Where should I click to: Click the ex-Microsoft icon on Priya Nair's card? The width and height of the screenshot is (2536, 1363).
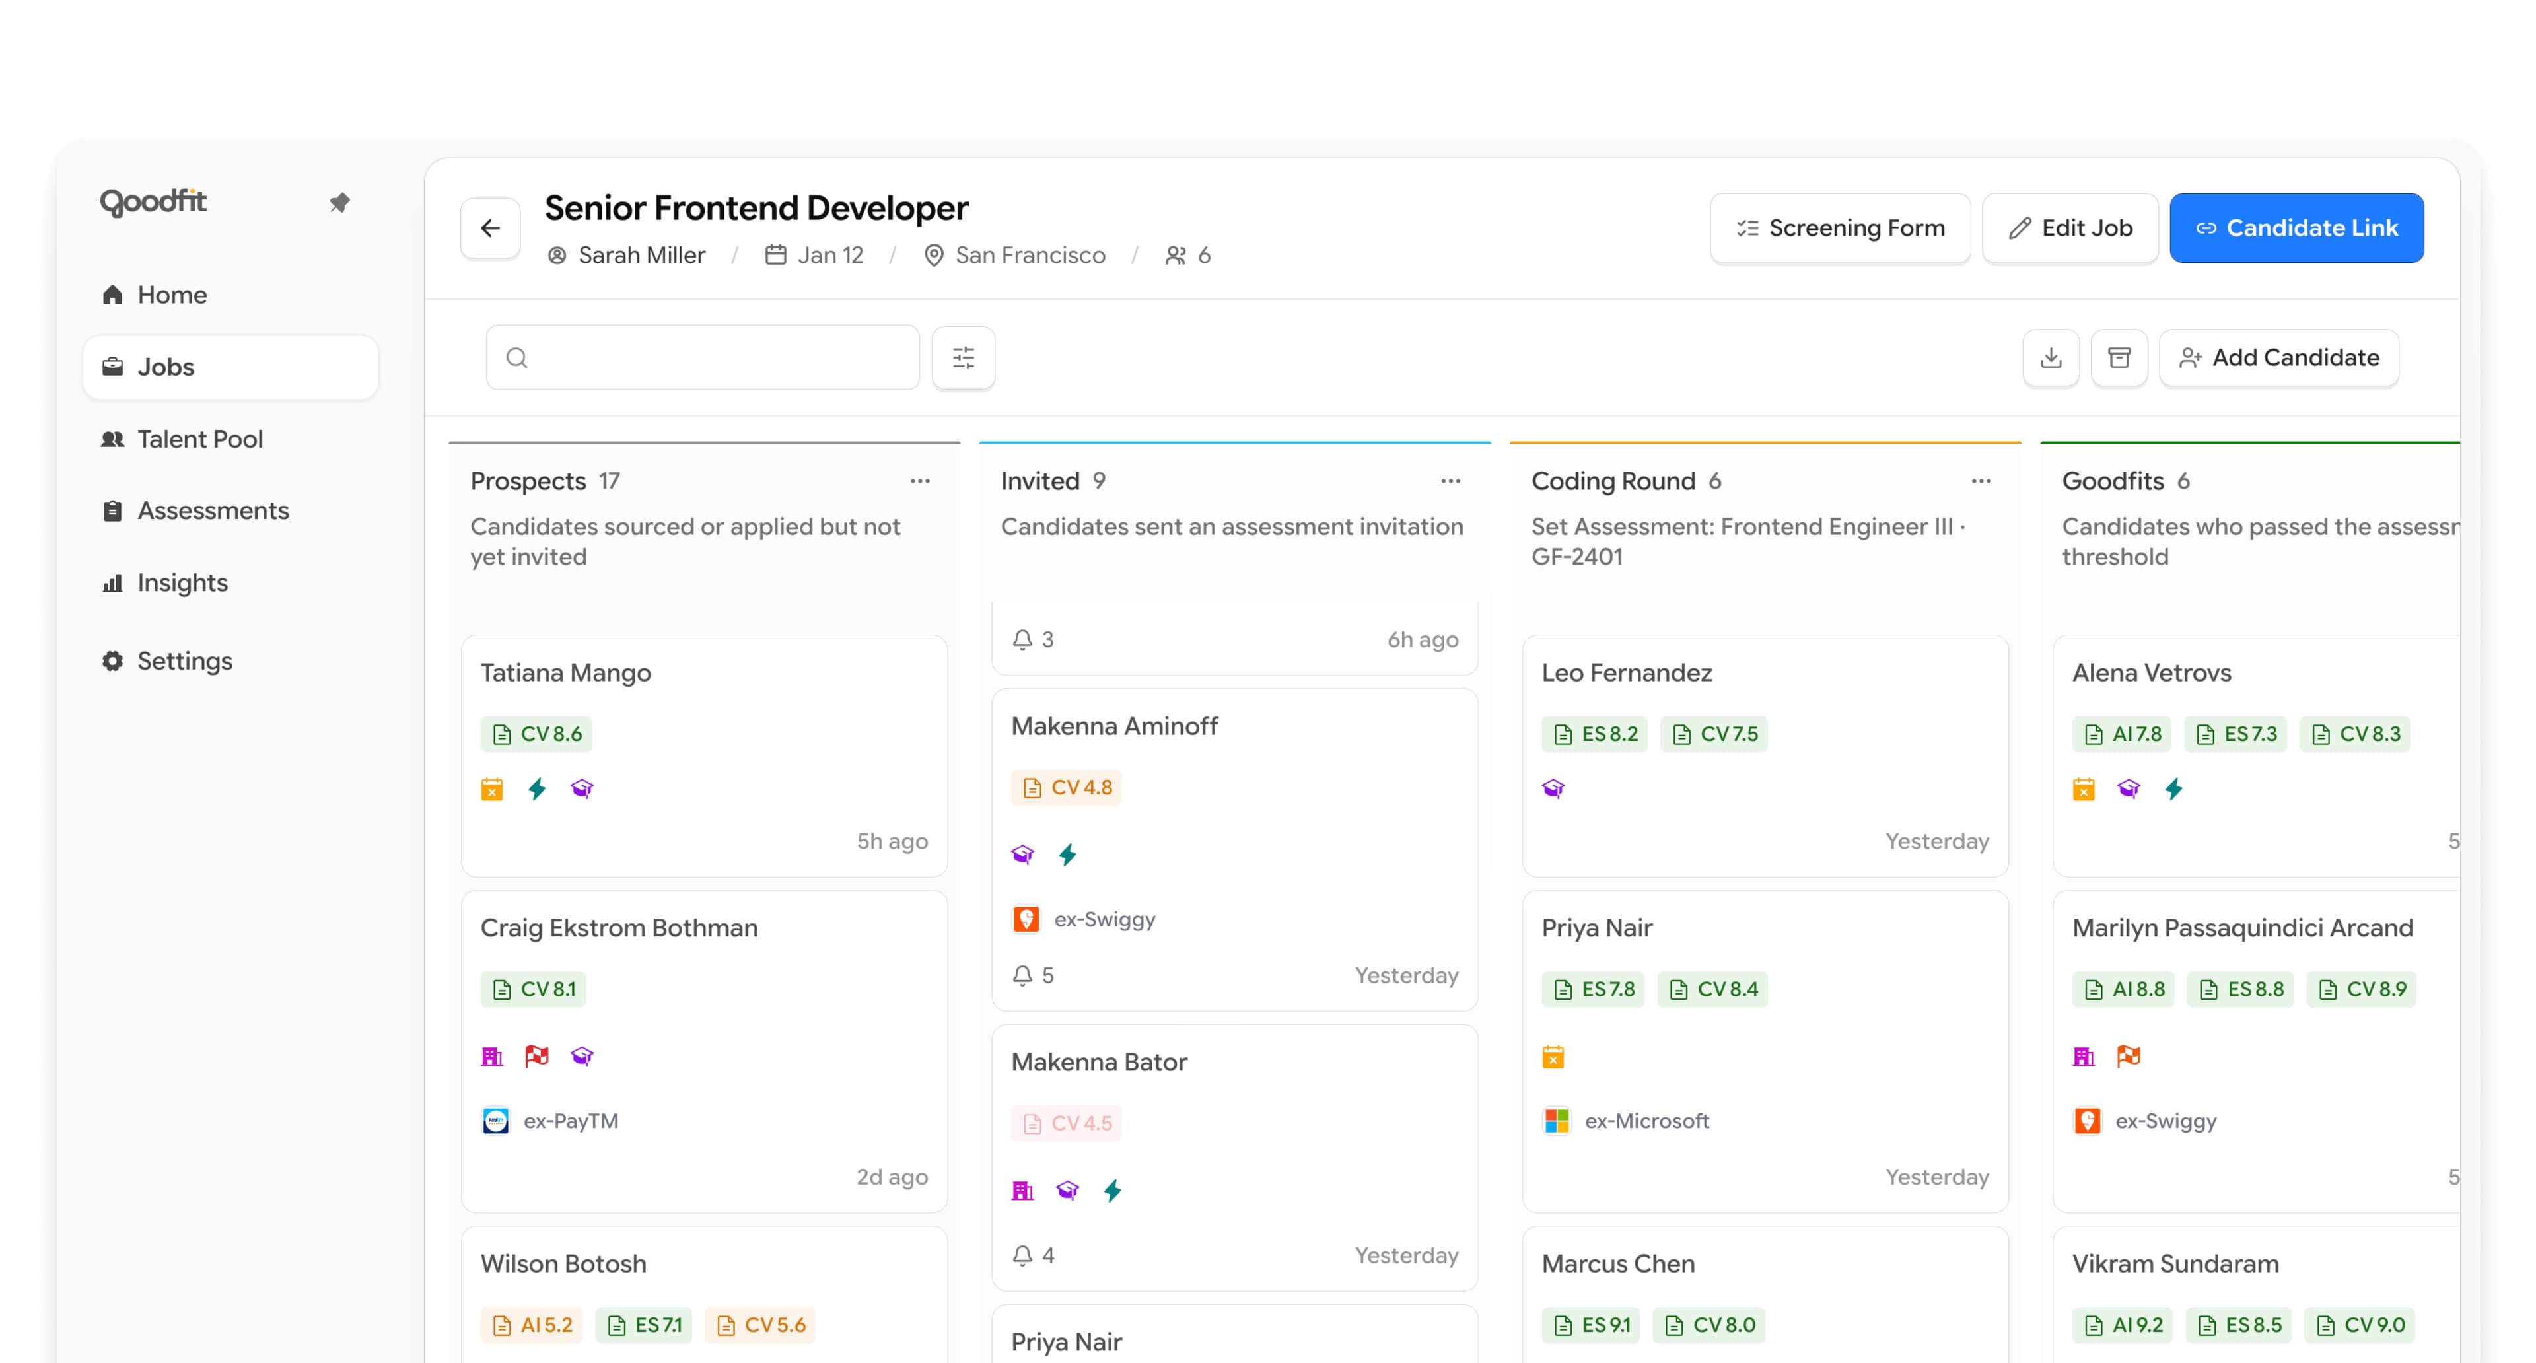1557,1120
